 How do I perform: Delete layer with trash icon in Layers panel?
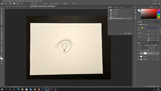(x=158, y=86)
